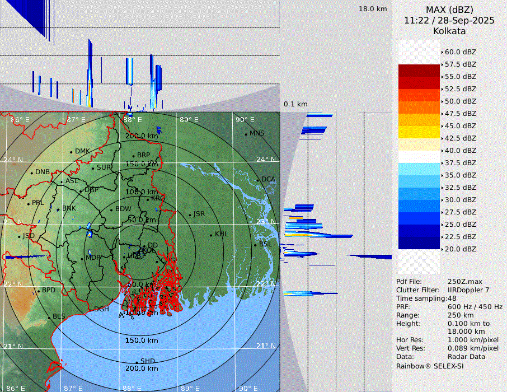
Task: Click the dark red swatch above 55.0 dBZ
Action: (419, 71)
